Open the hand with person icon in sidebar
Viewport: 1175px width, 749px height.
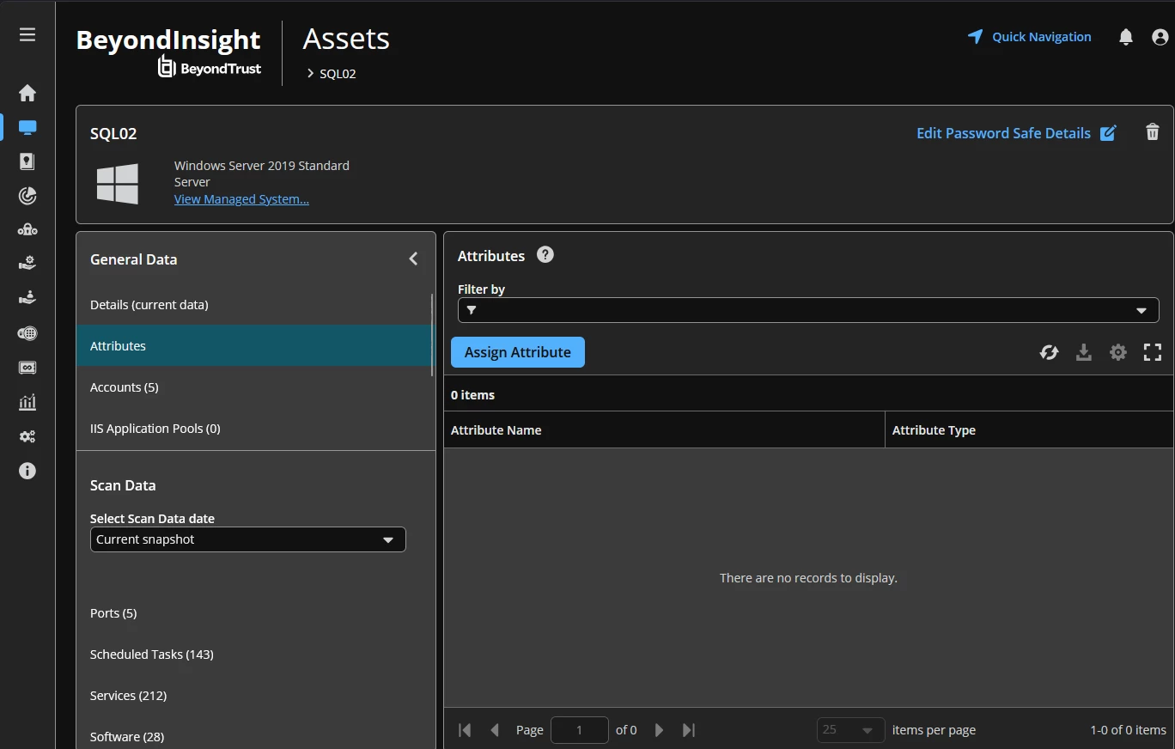coord(27,298)
